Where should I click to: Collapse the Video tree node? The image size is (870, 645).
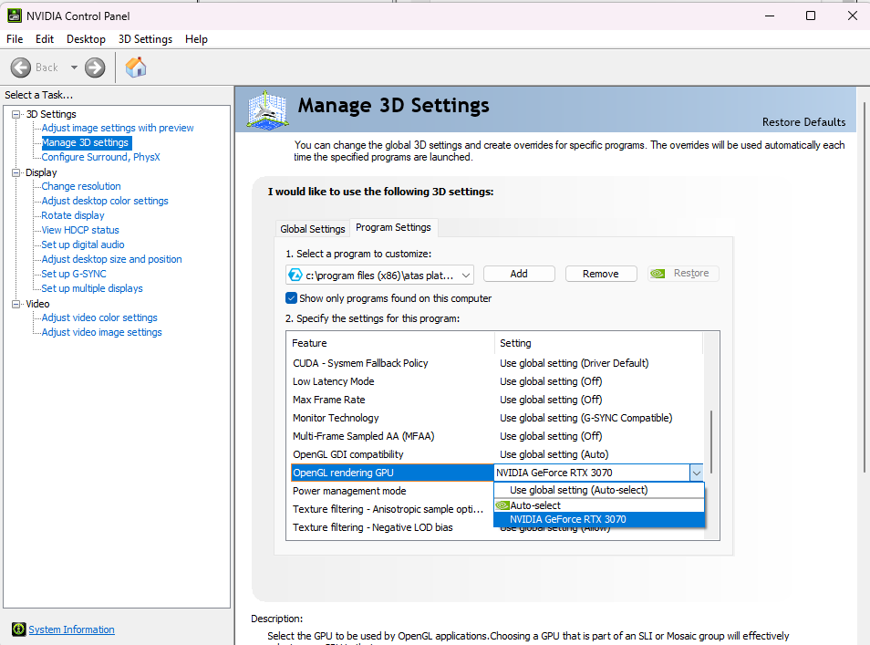(16, 304)
